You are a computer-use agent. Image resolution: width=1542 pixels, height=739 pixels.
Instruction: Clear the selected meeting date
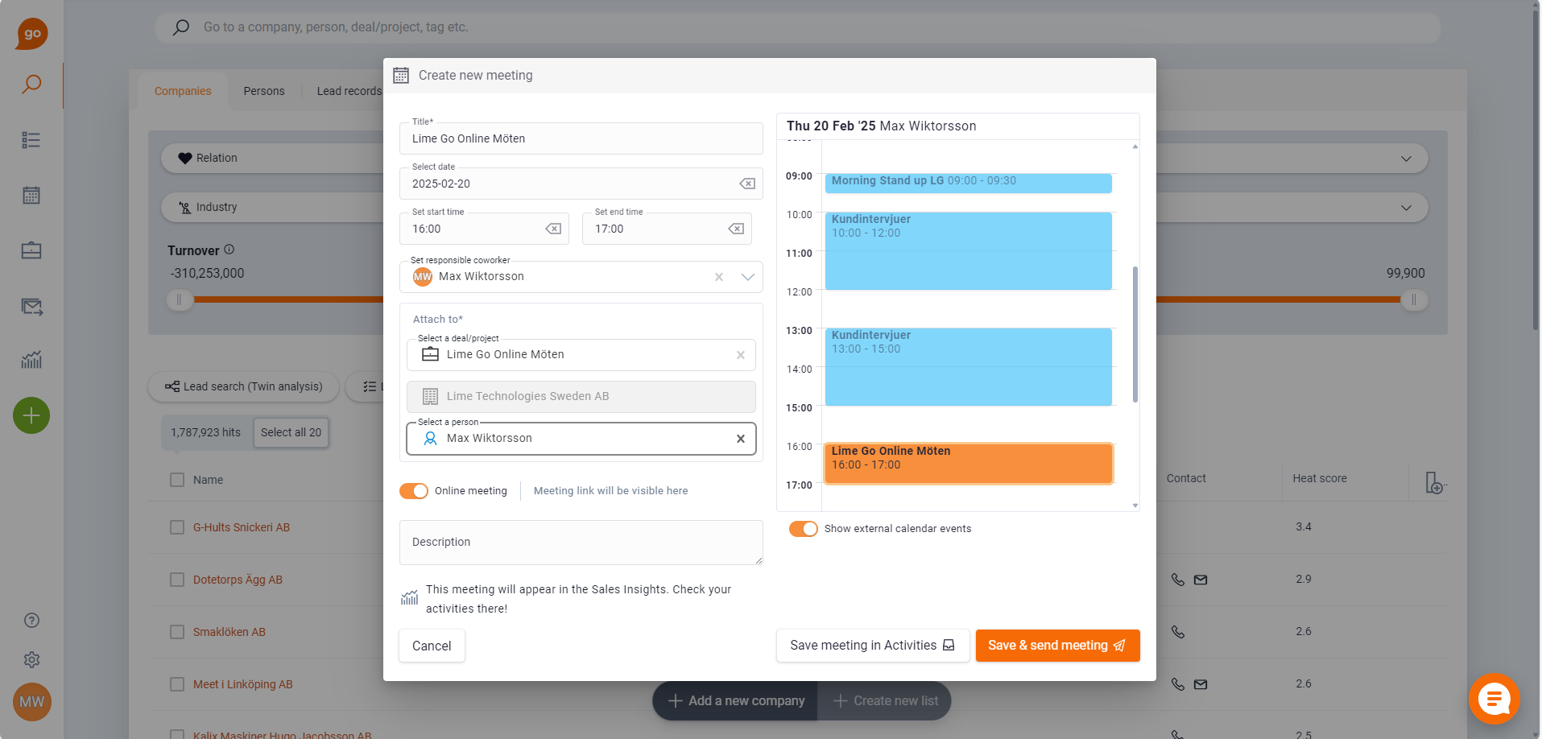click(747, 184)
